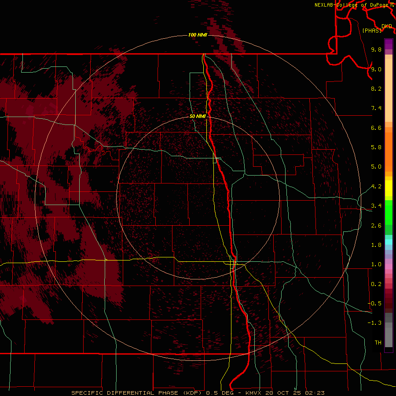The width and height of the screenshot is (396, 396).
Task: Click the bright green color bar segment
Action: click(389, 212)
